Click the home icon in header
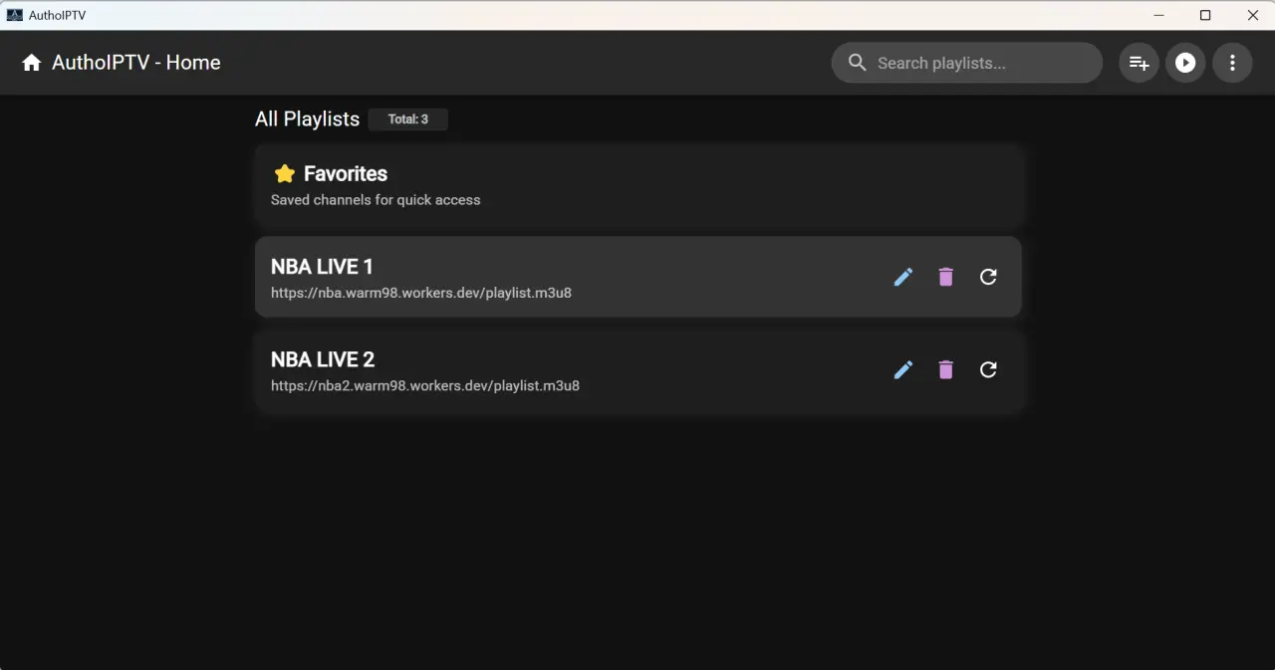Viewport: 1275px width, 670px height. (32, 63)
